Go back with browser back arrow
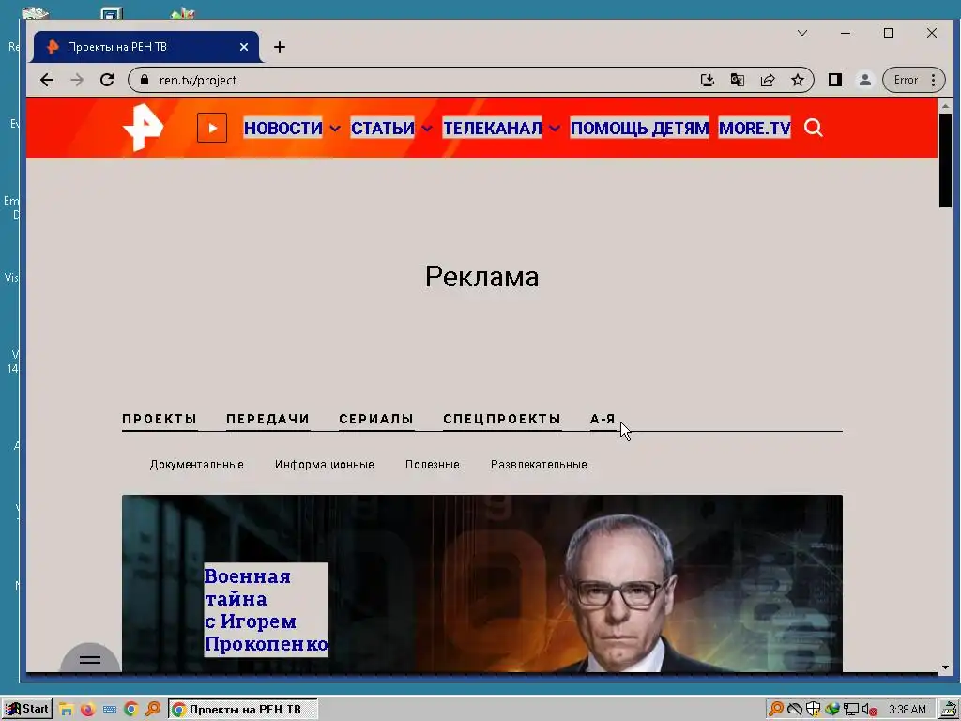961x721 pixels. point(47,80)
